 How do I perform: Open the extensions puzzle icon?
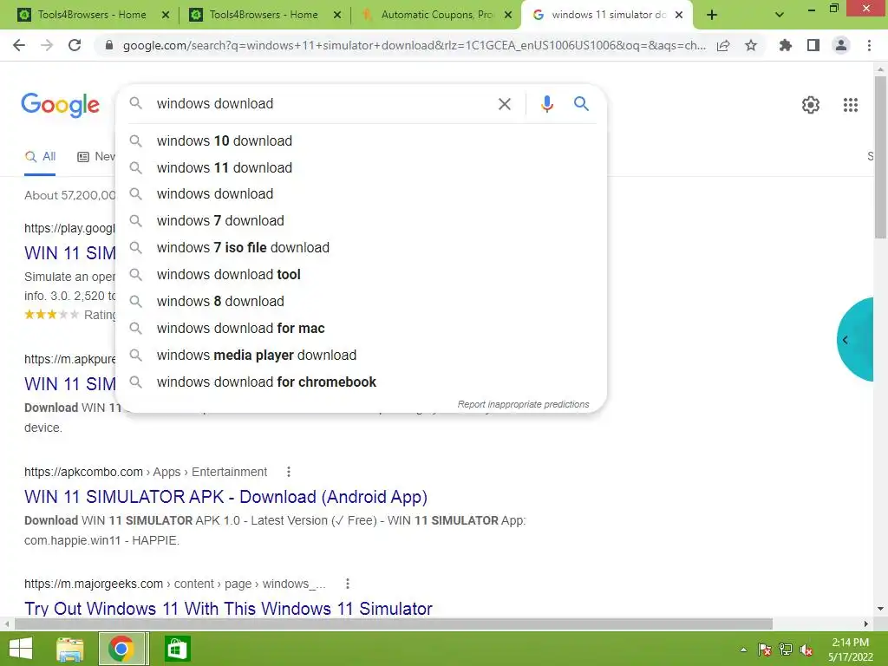(785, 45)
